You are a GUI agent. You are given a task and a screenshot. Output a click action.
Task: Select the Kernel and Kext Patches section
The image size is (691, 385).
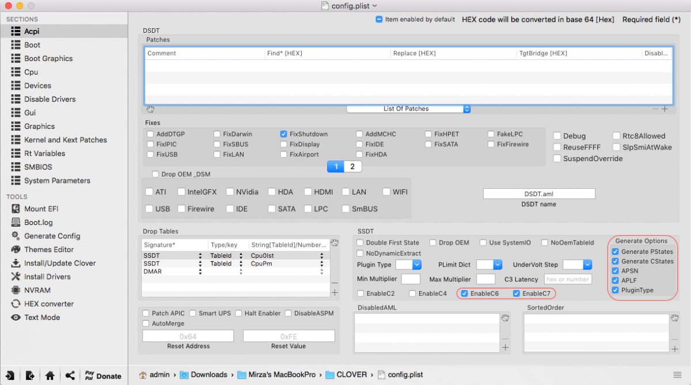click(x=65, y=140)
